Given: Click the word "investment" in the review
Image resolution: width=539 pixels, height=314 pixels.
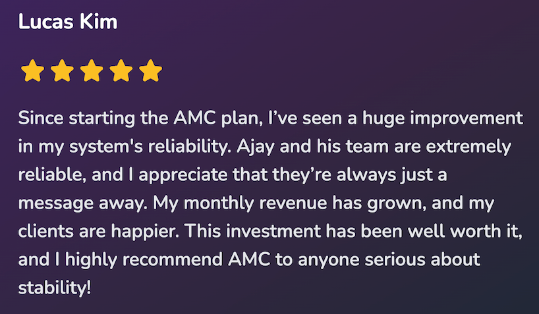Looking at the screenshot, I should 273,231.
